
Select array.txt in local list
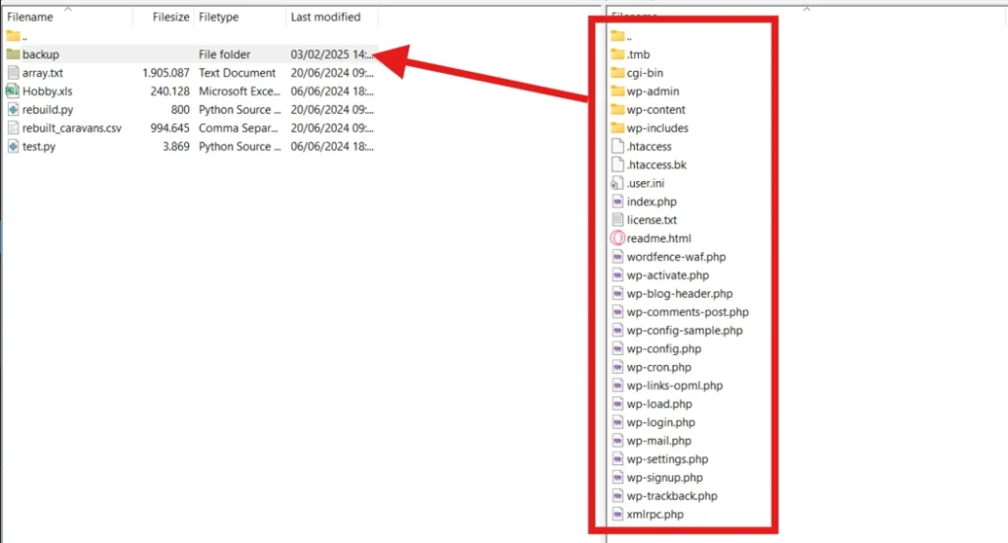(42, 73)
